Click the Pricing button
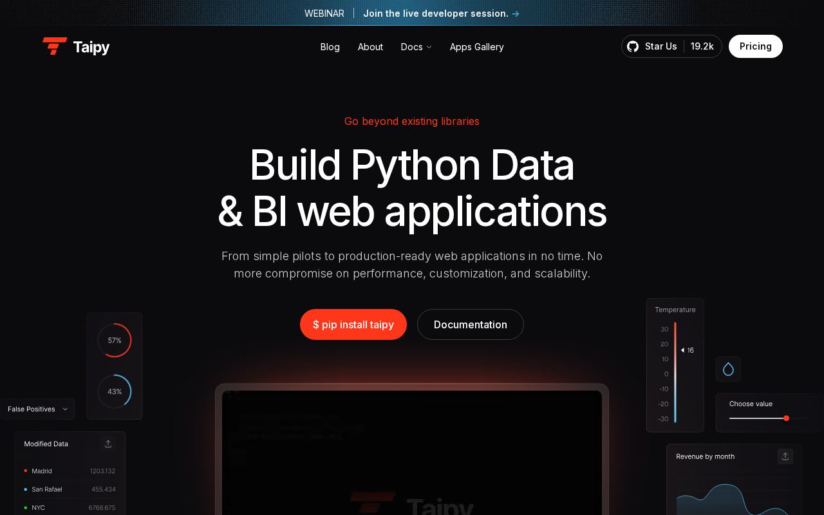Image resolution: width=824 pixels, height=515 pixels. coord(755,46)
